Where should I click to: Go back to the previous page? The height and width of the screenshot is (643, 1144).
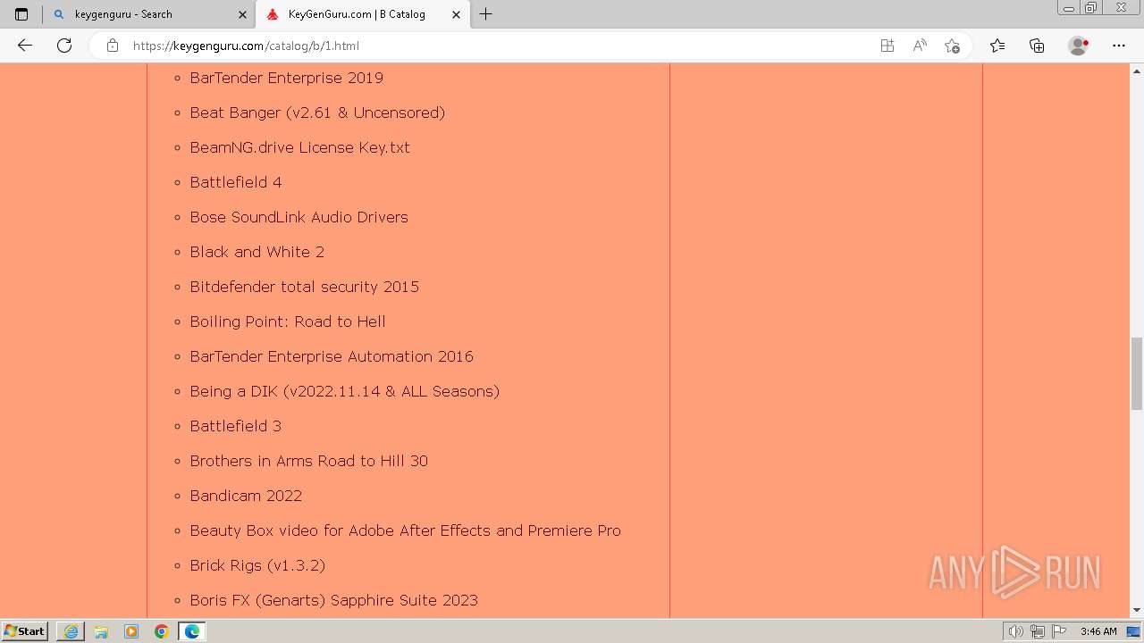[x=25, y=46]
